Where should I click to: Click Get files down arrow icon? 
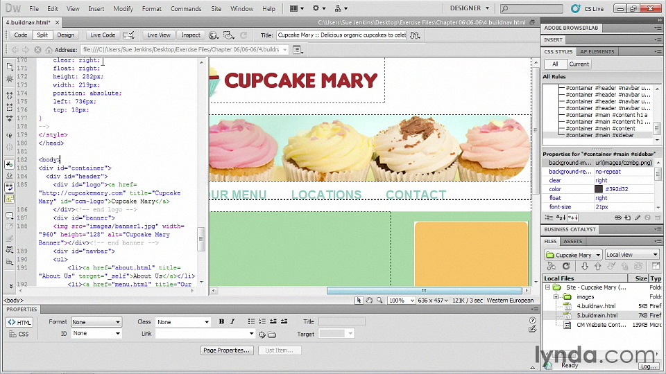point(584,266)
